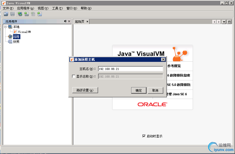Click the grayed Save Snapshot toolbar icon
Image resolution: width=235 pixels, height=154 pixels.
click(x=13, y=14)
